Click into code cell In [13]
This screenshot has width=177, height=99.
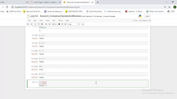point(93,67)
